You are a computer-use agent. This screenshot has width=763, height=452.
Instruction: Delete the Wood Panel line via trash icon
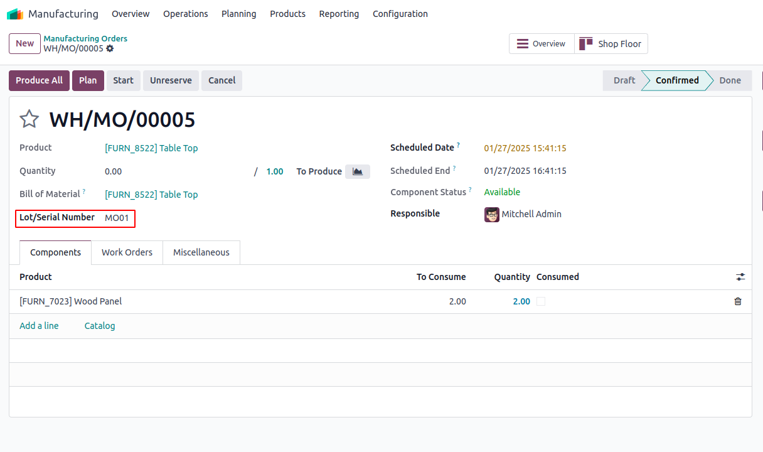(x=738, y=301)
